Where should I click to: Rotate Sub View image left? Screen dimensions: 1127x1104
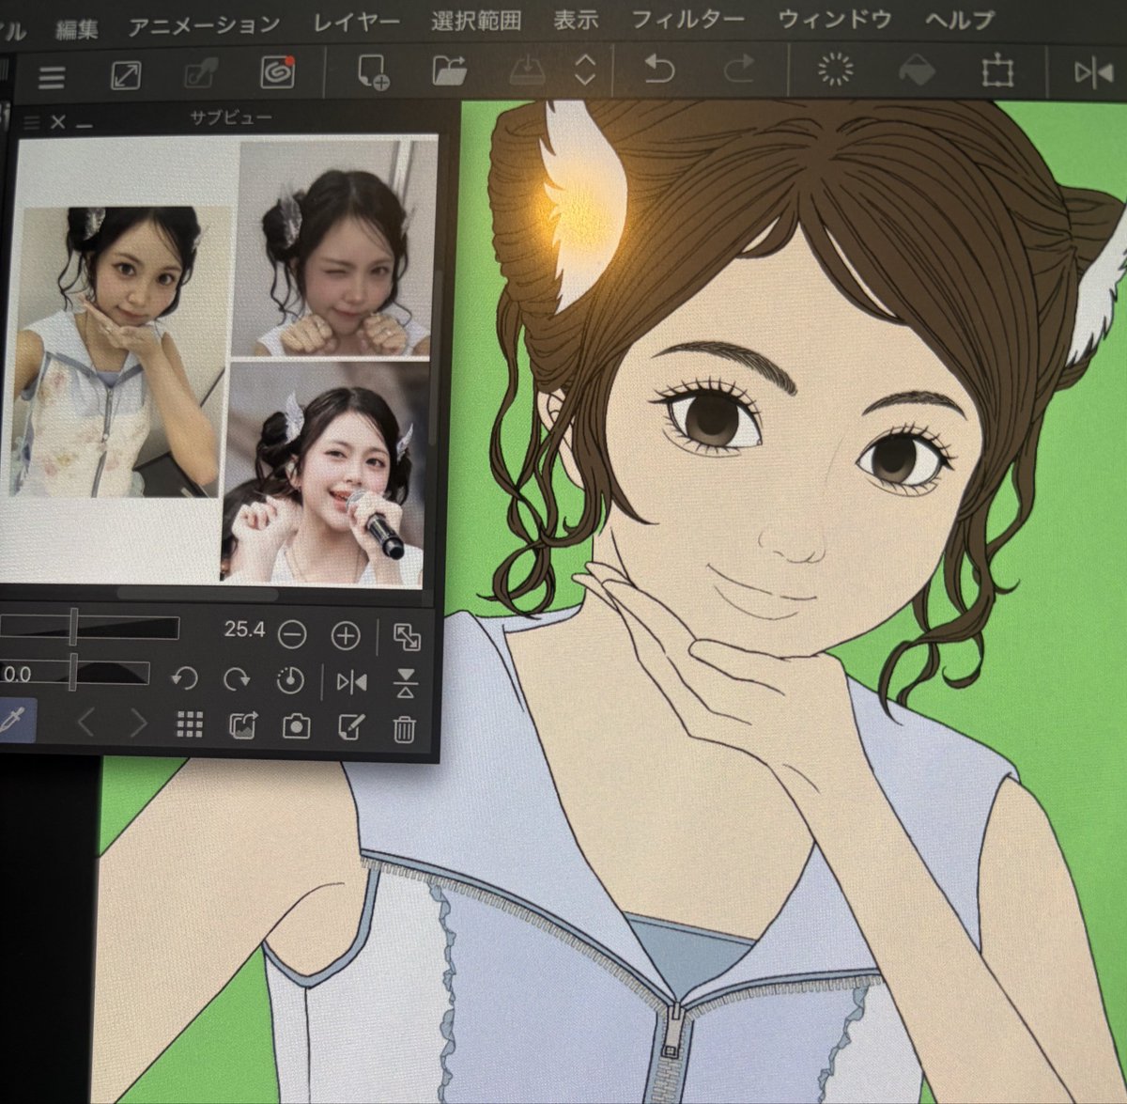(185, 678)
